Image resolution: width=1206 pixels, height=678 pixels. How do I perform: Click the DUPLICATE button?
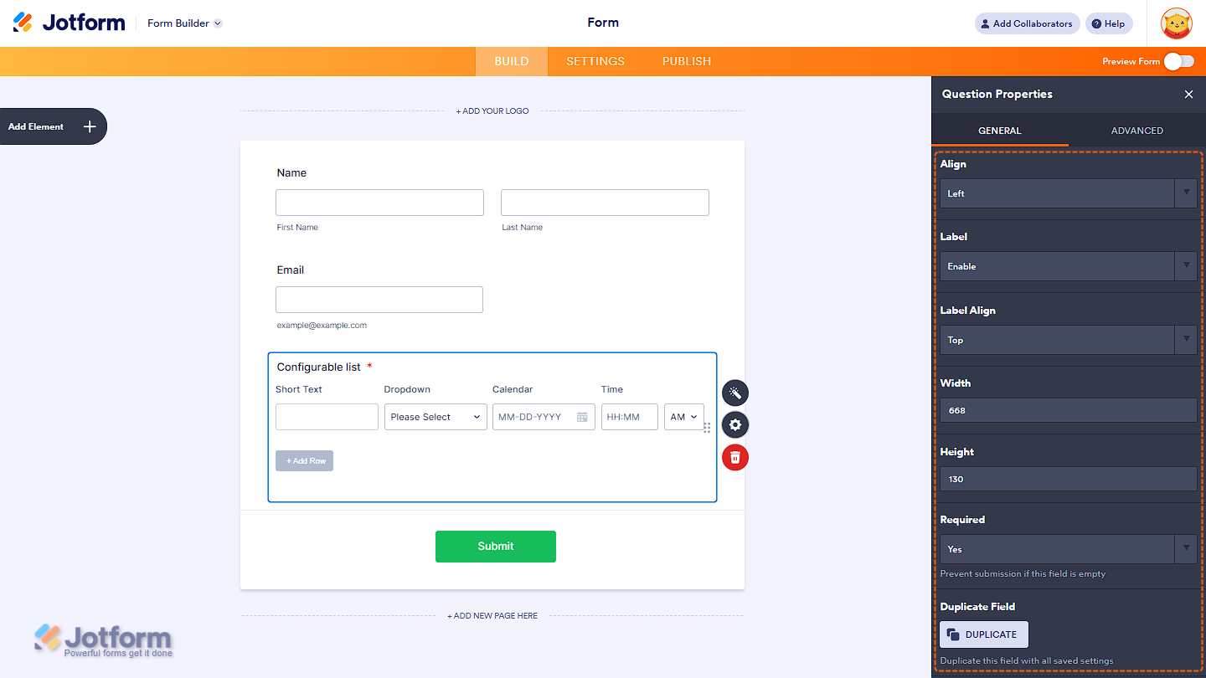tap(984, 634)
